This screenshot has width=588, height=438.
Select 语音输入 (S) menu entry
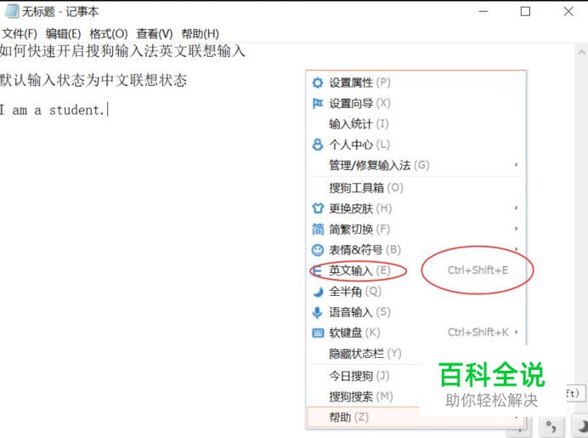click(x=416, y=312)
